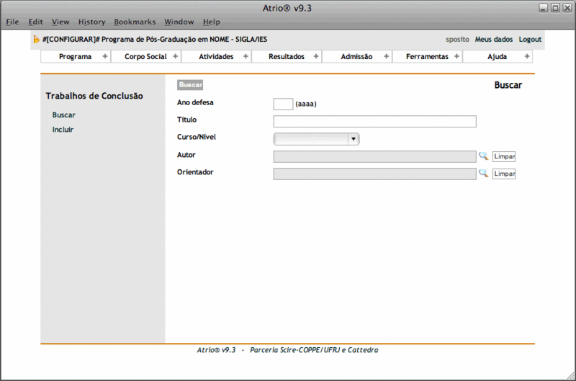576x381 pixels.
Task: Open the Admissão navigation menu
Action: pos(356,57)
